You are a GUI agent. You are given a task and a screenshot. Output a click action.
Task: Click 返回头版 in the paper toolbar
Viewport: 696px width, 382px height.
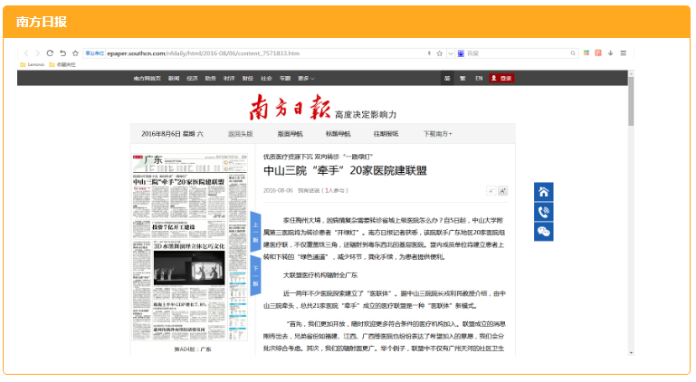[240, 134]
